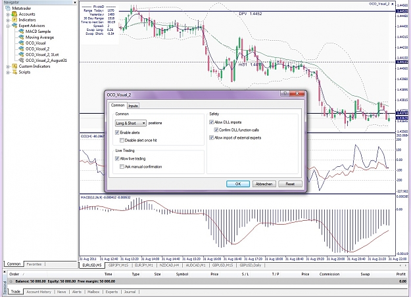411x297 pixels.
Task: Click the OCO_Visual_2_August31 expert icon
Action: [x=21, y=60]
